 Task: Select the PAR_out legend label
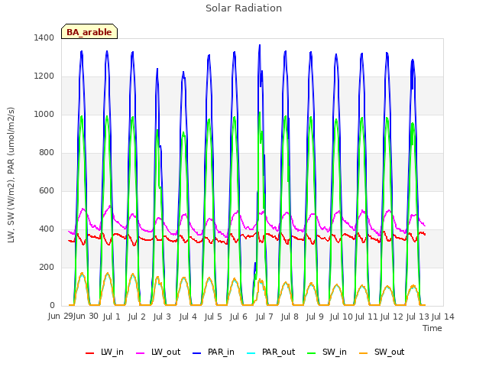coord(278,352)
